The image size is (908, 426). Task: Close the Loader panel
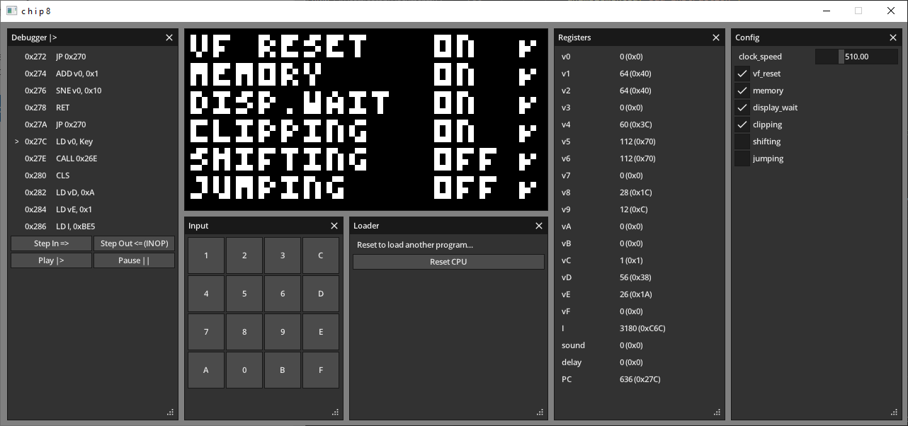click(539, 226)
